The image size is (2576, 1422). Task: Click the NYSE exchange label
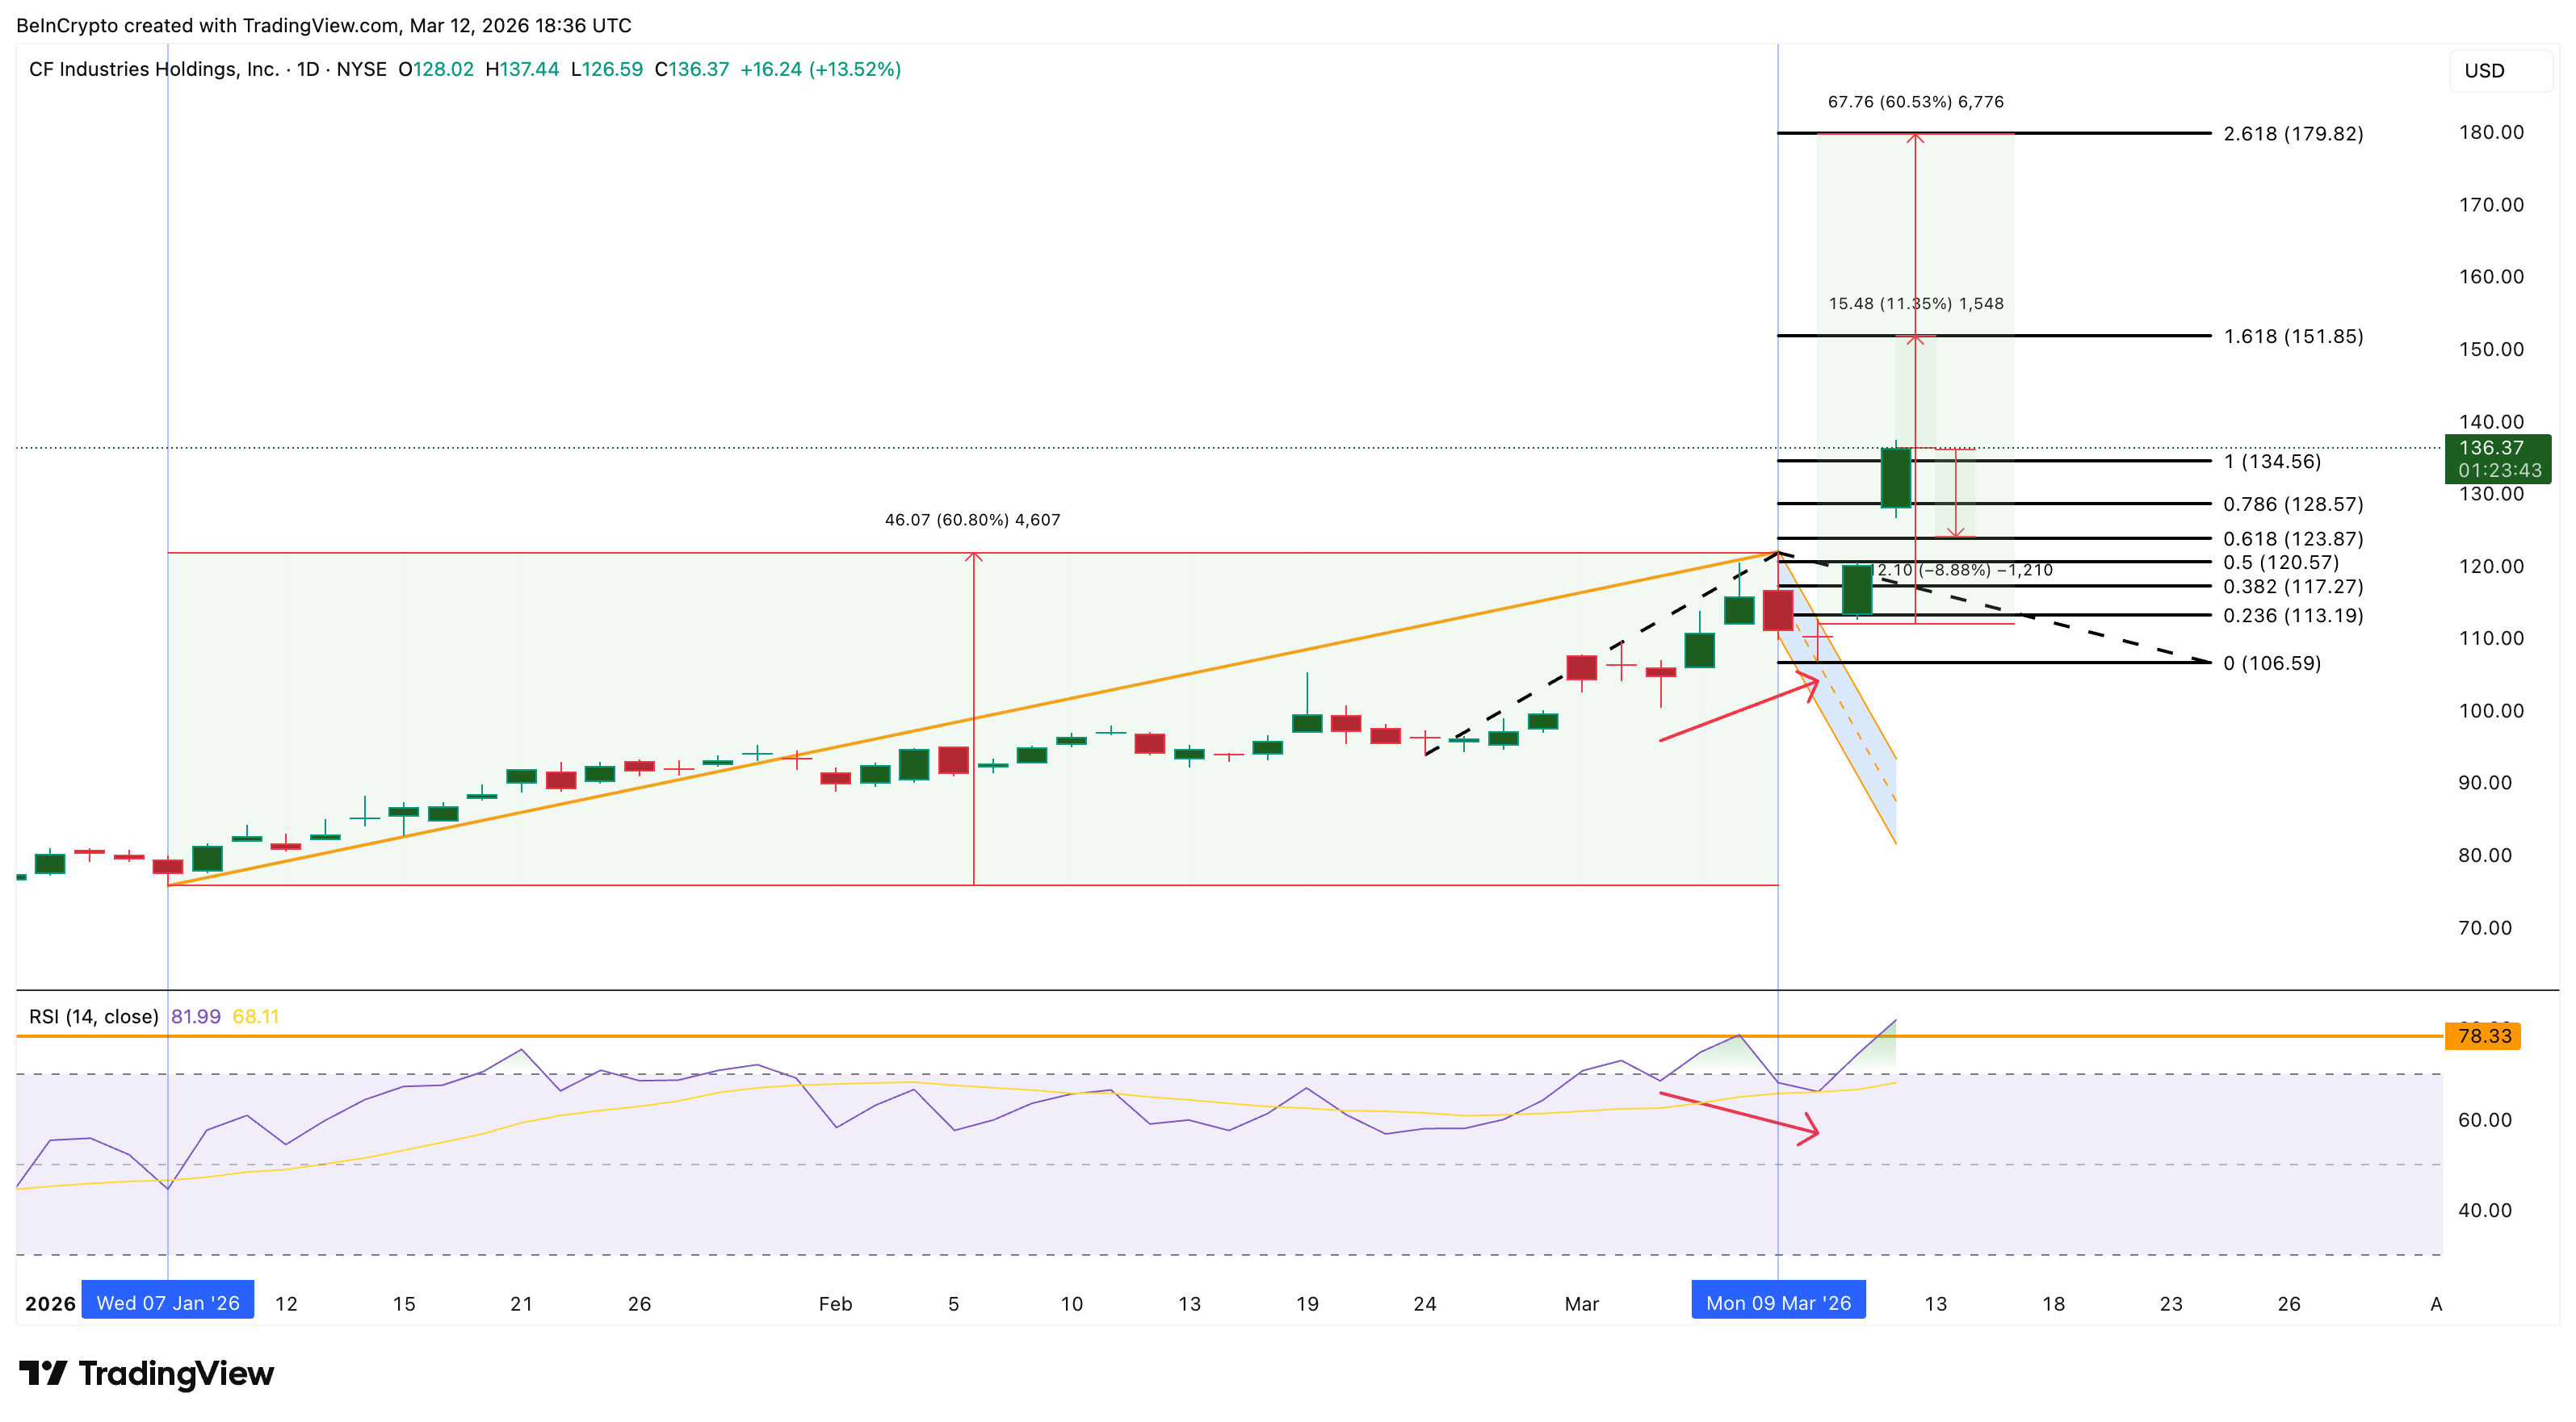[364, 70]
